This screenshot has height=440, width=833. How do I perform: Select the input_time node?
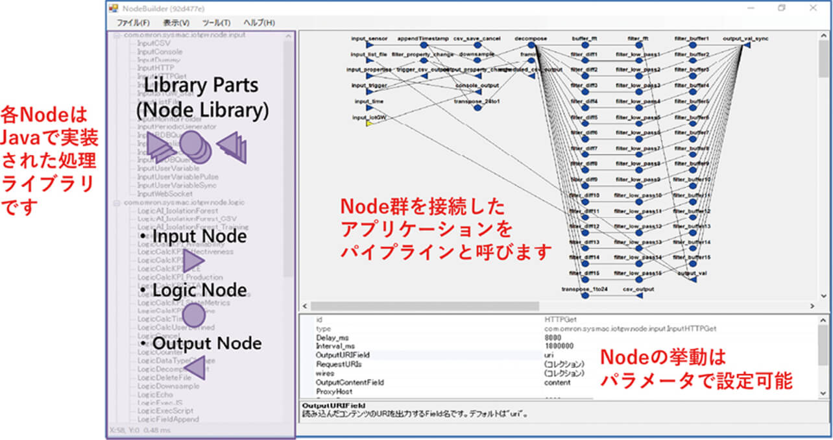click(x=368, y=107)
